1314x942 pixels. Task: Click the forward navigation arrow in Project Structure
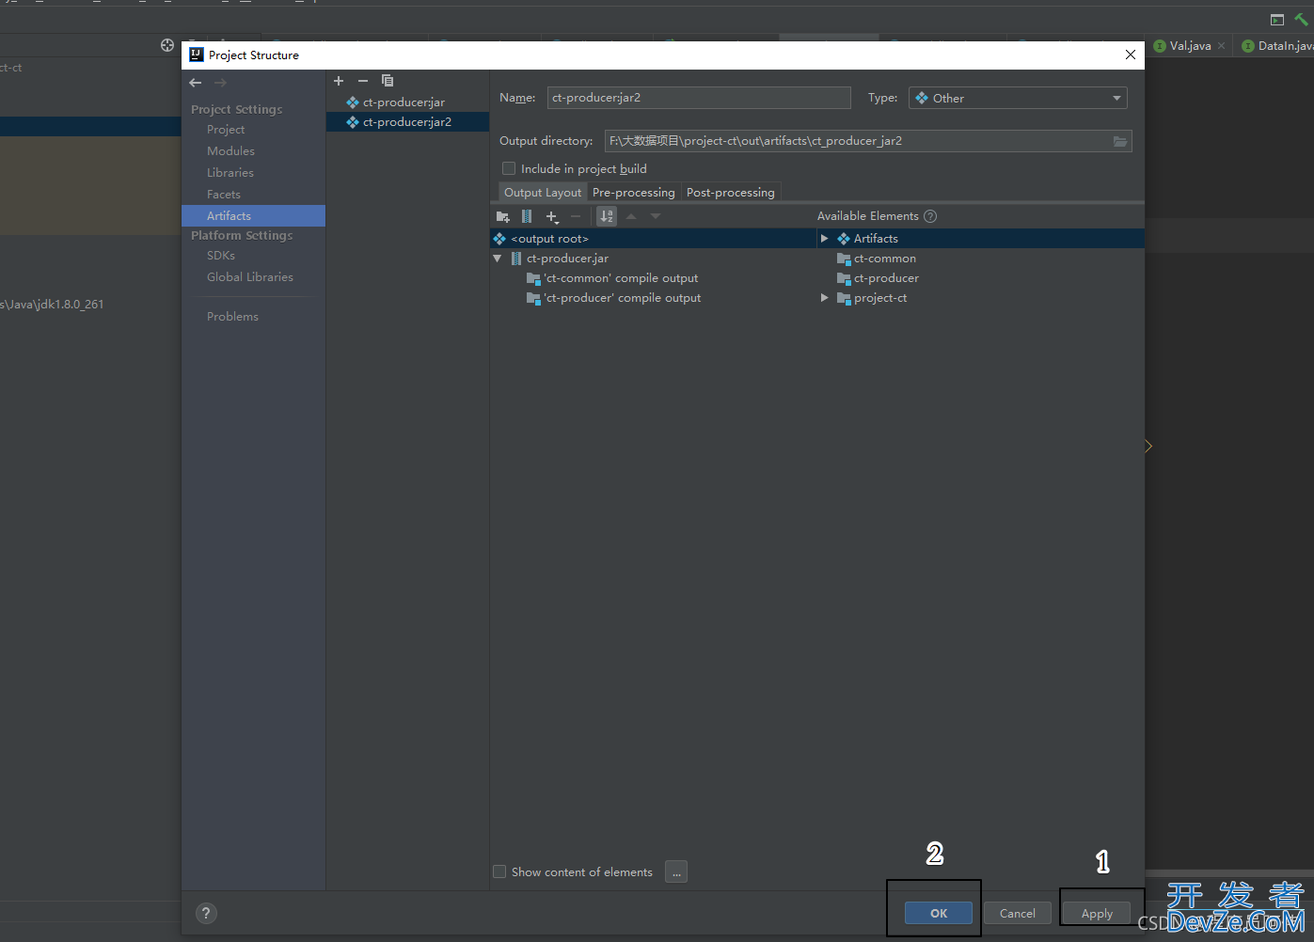[x=220, y=83]
